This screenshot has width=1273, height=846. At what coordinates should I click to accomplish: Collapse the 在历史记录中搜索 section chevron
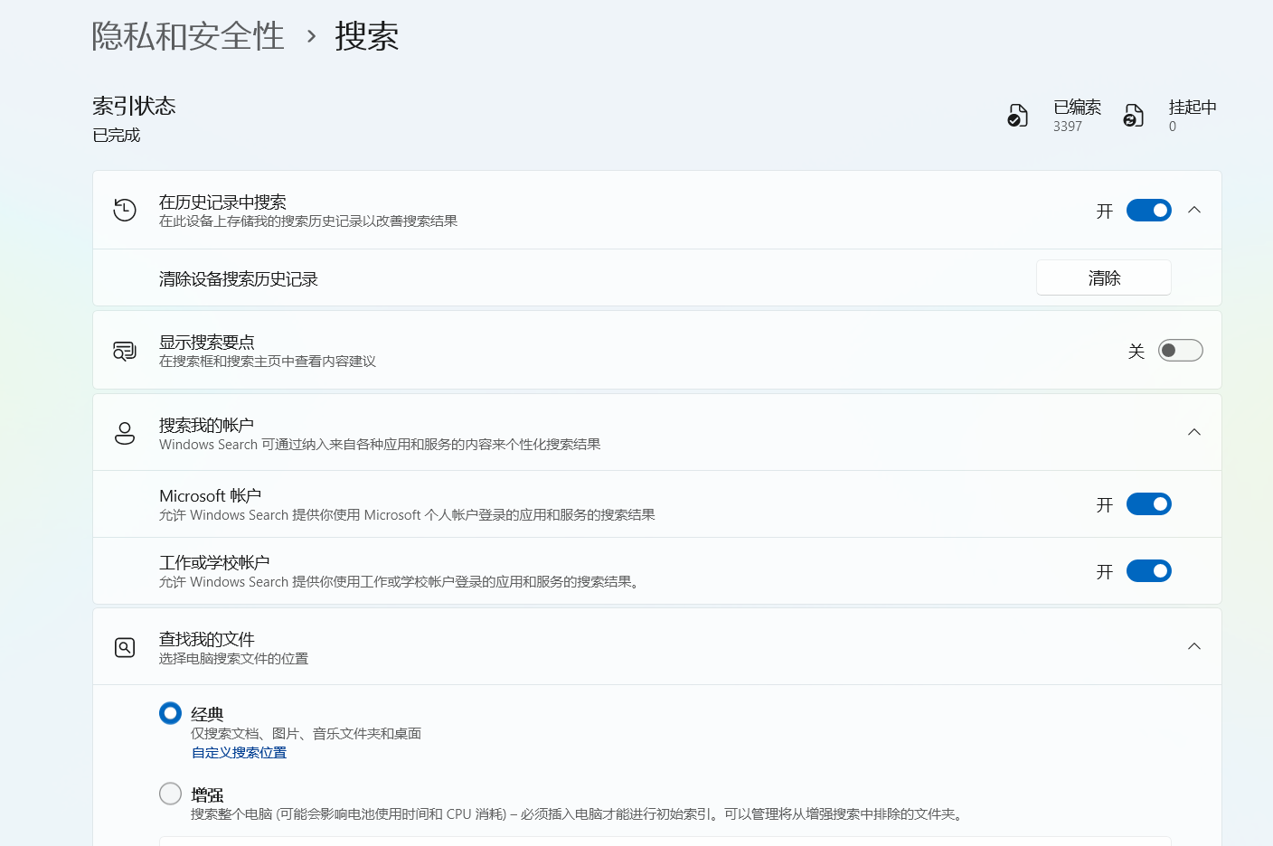point(1194,210)
